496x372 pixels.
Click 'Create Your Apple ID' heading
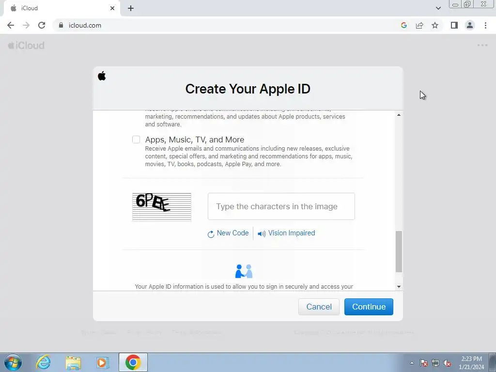tap(248, 89)
